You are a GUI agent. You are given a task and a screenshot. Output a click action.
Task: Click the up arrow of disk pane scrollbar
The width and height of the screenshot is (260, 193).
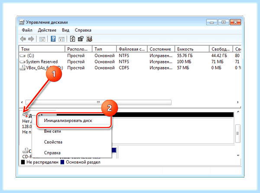[x=238, y=112]
